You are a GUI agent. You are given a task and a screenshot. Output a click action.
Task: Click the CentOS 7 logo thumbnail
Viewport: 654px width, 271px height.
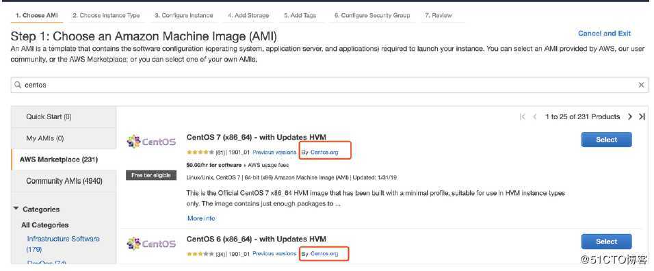click(x=151, y=142)
